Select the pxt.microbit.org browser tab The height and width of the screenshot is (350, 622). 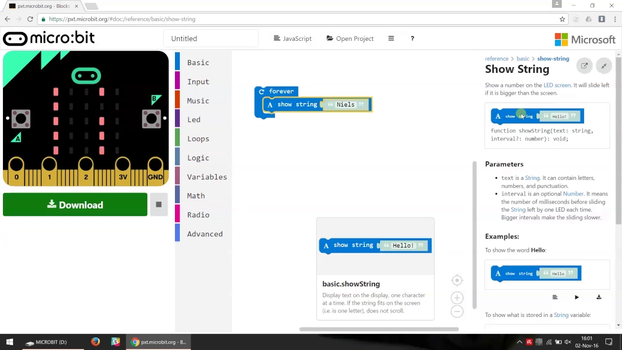pos(44,6)
